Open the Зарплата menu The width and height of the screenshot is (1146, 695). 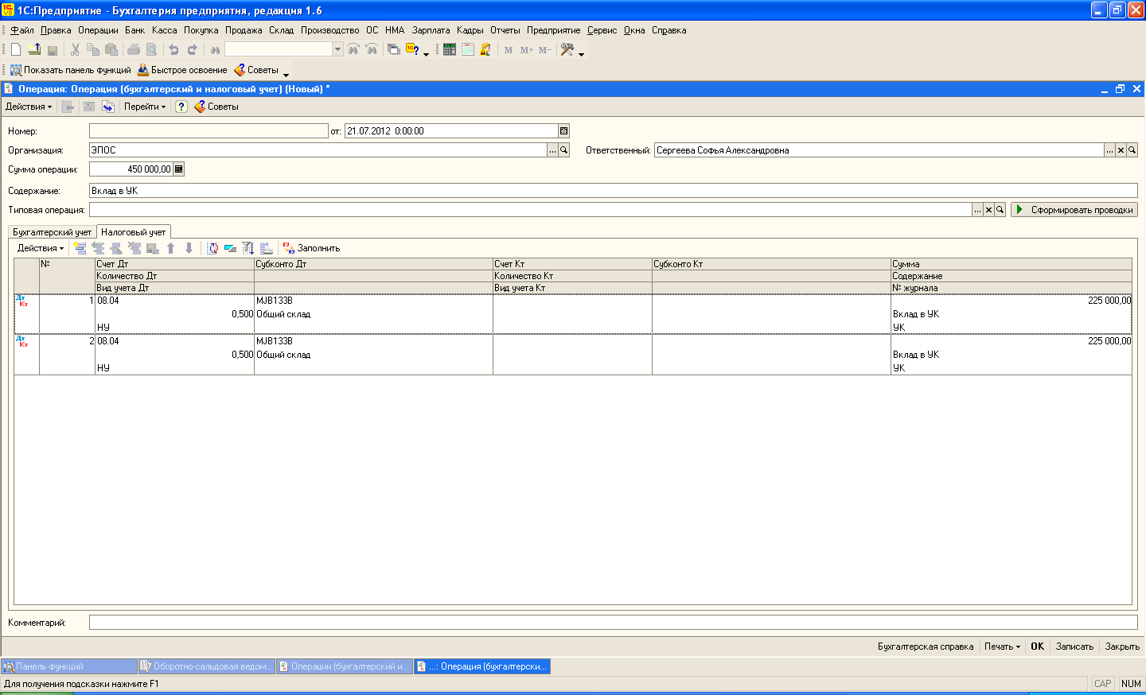point(431,30)
